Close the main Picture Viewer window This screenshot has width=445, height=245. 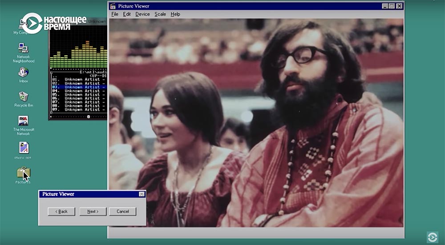point(399,6)
